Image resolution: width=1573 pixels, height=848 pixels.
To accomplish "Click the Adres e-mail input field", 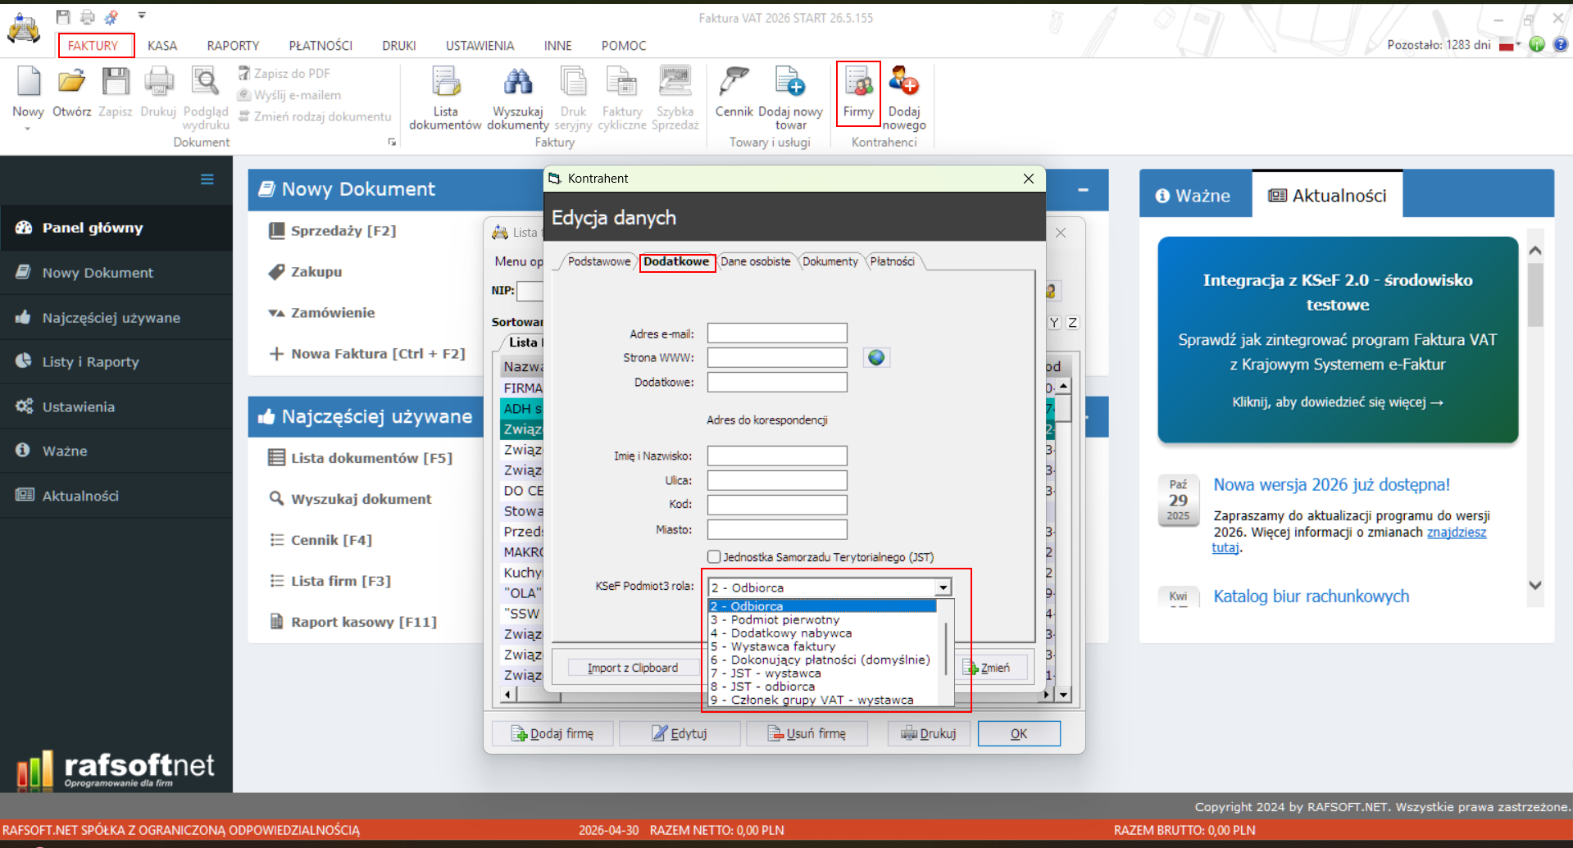I will tap(776, 333).
